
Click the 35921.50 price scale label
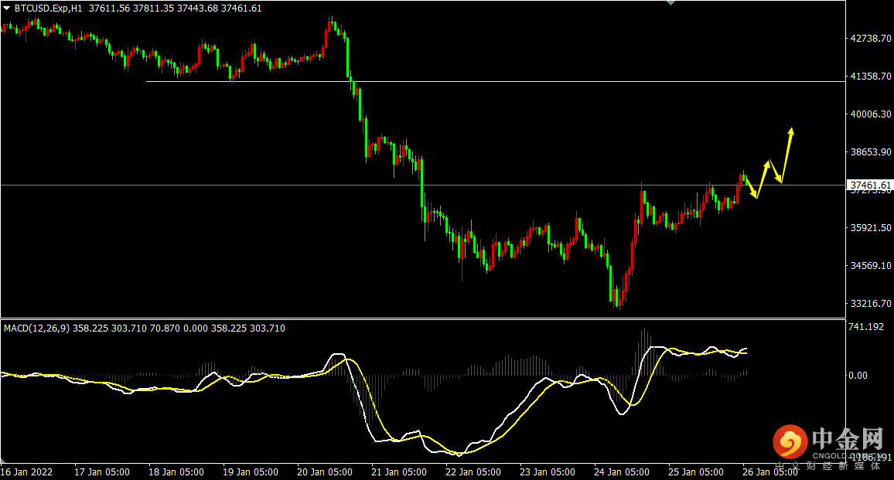click(x=871, y=227)
